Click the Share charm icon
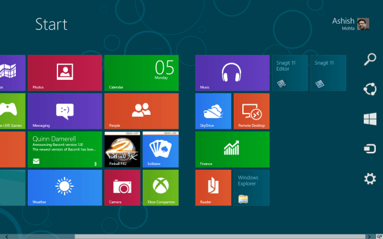The height and width of the screenshot is (239, 383). coord(370,89)
